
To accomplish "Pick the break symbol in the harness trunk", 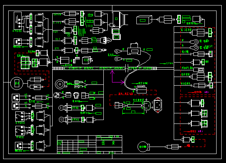I will point(126,68).
